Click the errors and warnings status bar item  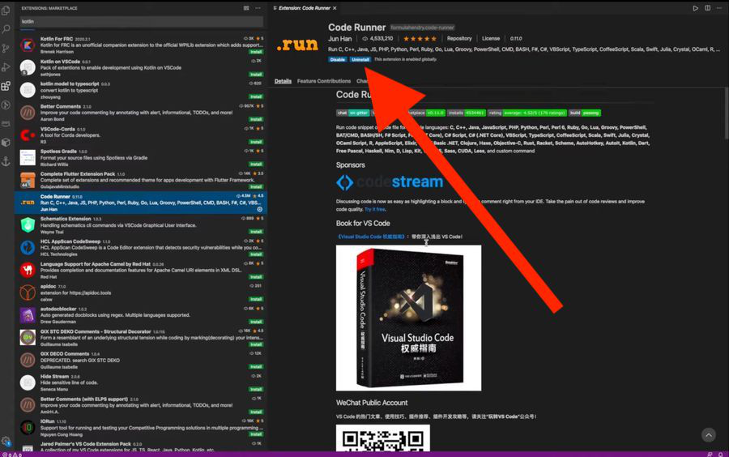tap(11, 455)
